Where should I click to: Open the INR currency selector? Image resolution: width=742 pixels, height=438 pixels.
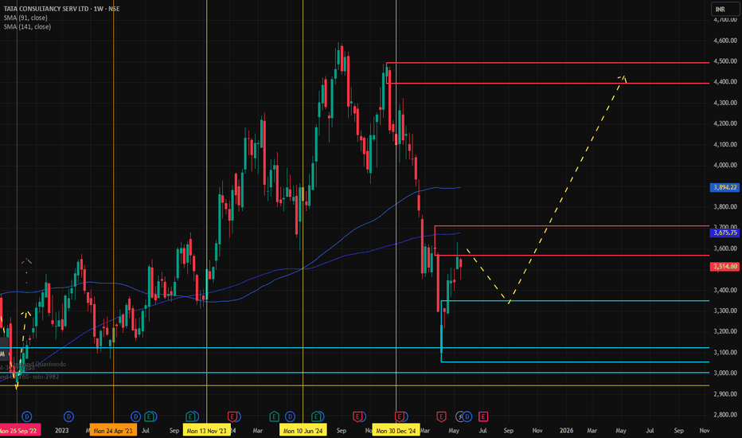[x=724, y=9]
